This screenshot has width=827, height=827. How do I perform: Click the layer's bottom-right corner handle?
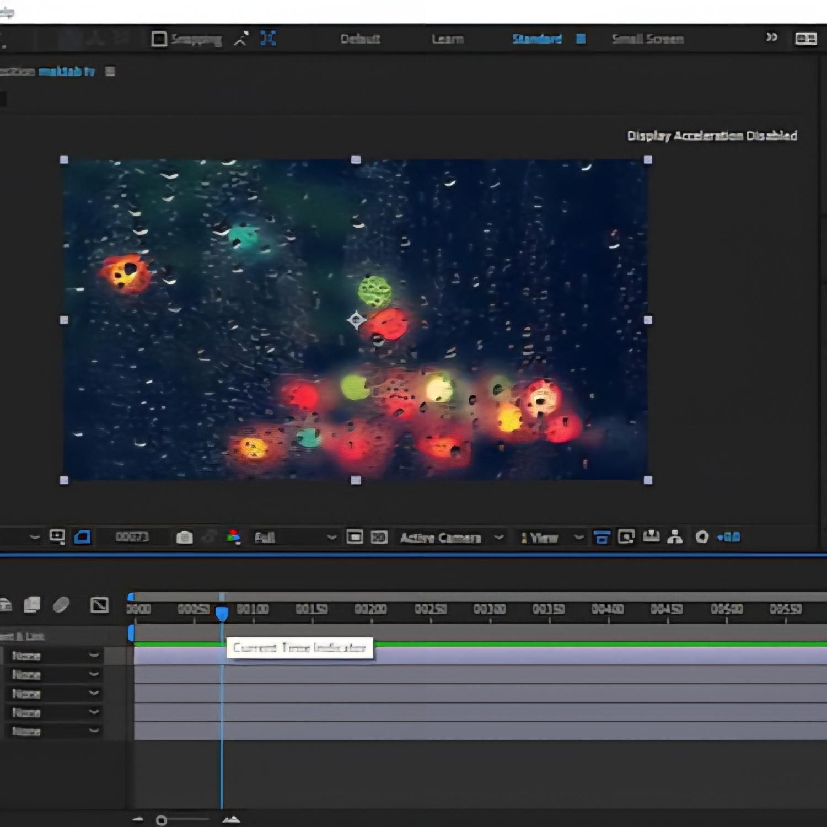click(648, 480)
